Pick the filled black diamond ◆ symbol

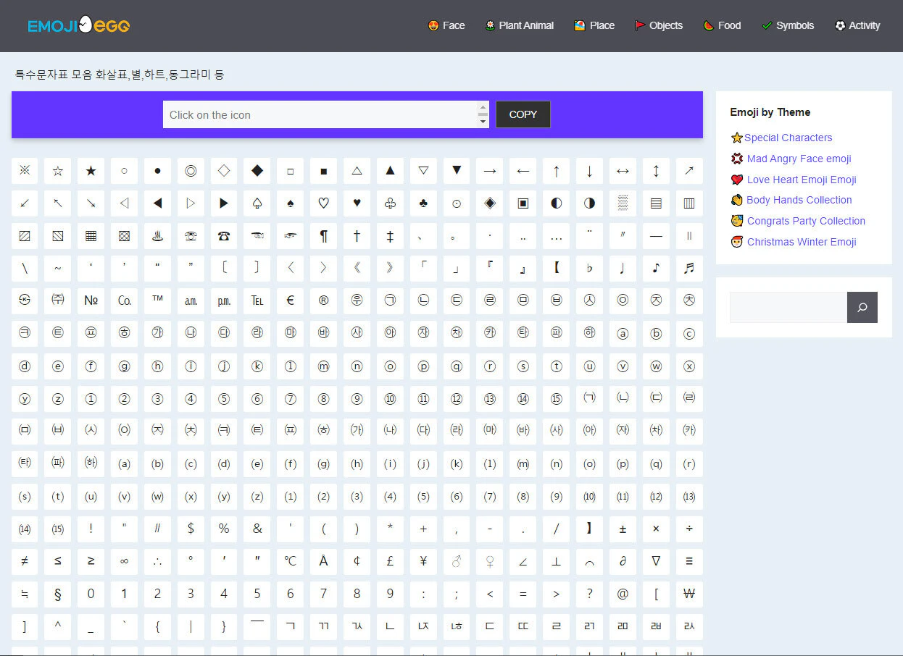(257, 171)
